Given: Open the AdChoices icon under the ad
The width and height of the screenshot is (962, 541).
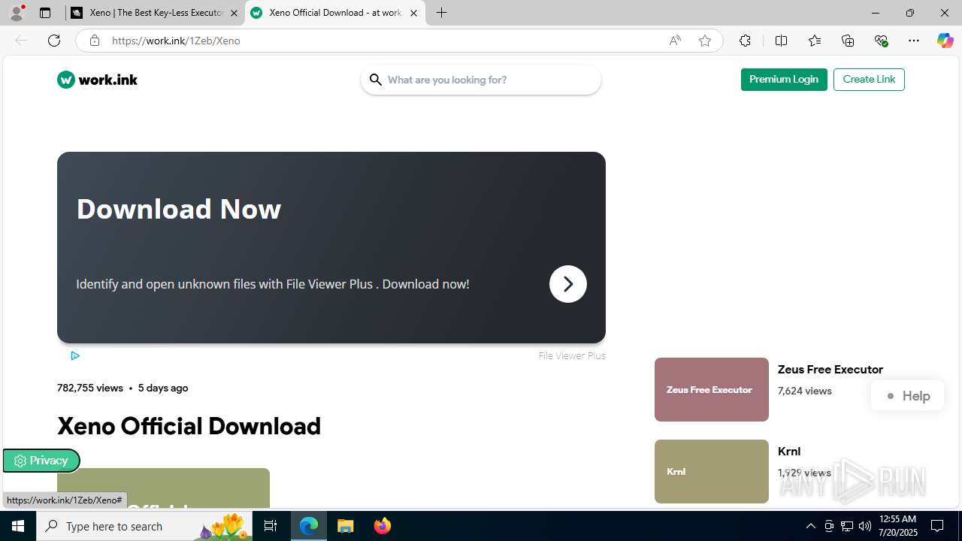Looking at the screenshot, I should coord(75,355).
